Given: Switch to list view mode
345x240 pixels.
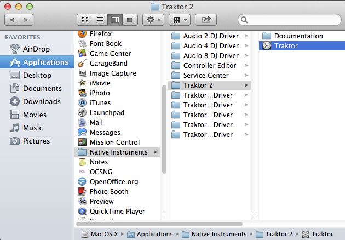Looking at the screenshot, I should [100, 20].
